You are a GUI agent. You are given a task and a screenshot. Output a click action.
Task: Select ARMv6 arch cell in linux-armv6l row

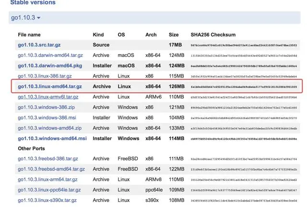coord(153,97)
